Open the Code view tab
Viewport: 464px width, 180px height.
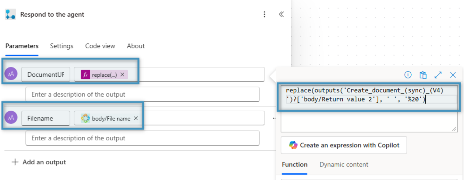100,46
